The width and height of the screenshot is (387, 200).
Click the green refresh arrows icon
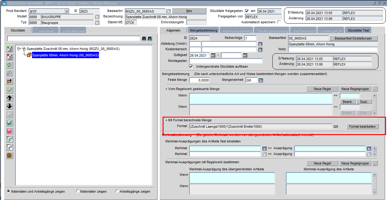[x=10, y=65]
